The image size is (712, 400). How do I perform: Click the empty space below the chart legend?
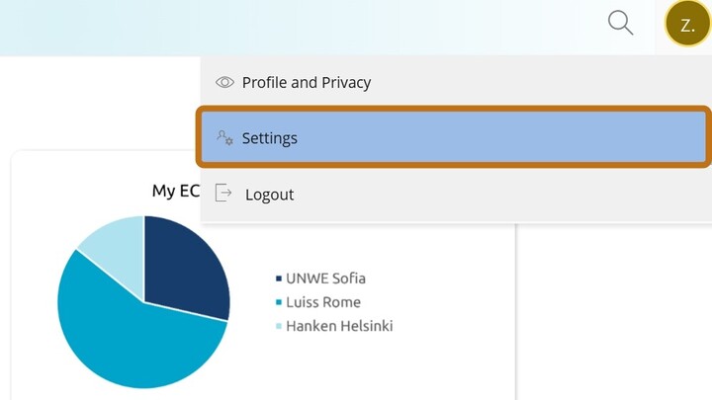tap(396, 370)
